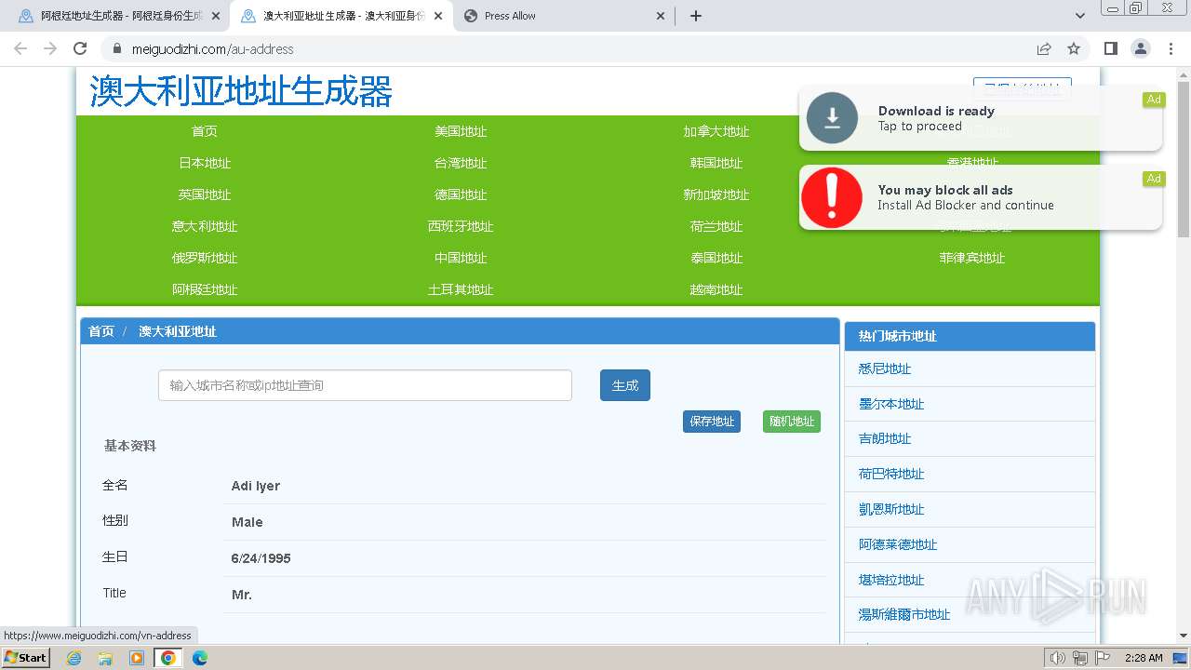
Task: Close the 澳大利亚地址生成器 tab
Action: [x=438, y=16]
